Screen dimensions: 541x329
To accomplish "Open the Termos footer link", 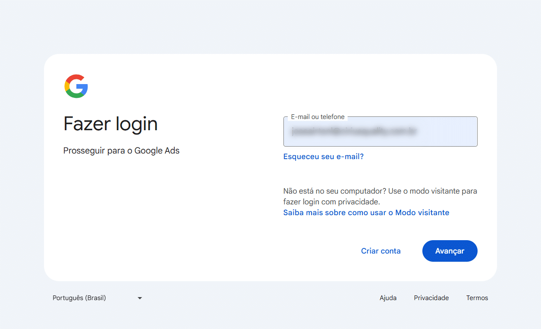I will tap(477, 298).
